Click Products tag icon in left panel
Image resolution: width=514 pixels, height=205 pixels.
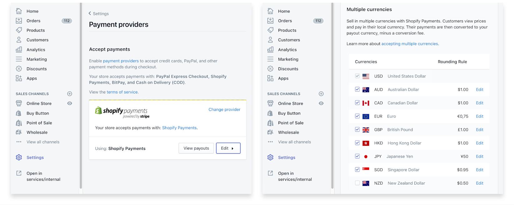[x=19, y=30]
